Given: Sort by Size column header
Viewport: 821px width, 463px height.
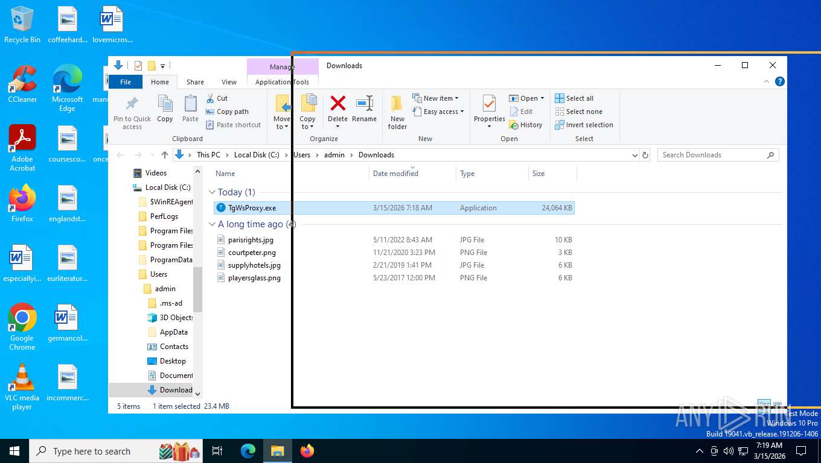Looking at the screenshot, I should click(x=552, y=174).
